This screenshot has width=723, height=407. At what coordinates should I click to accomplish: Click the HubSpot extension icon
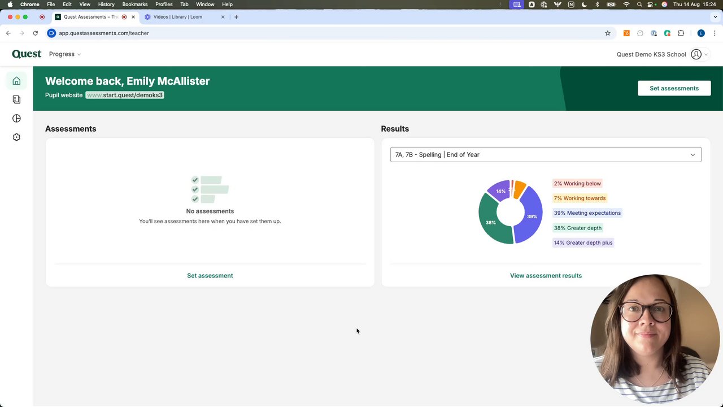click(626, 33)
